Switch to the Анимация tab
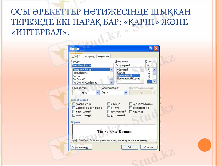The height and width of the screenshot is (166, 222). click(104, 56)
